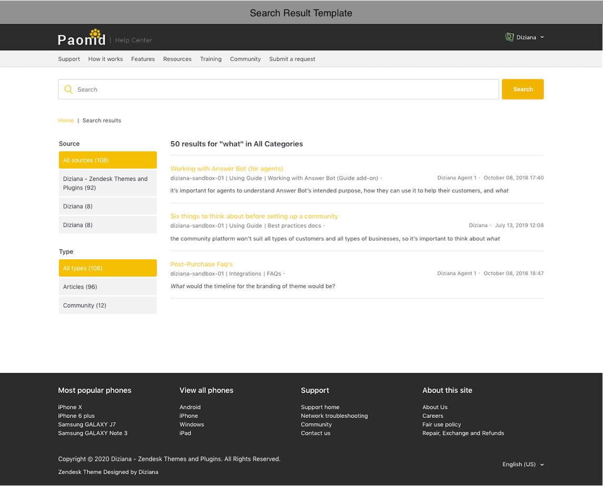Viewport: 603px width, 486px height.
Task: Open iPad link in footer
Action: click(x=185, y=433)
